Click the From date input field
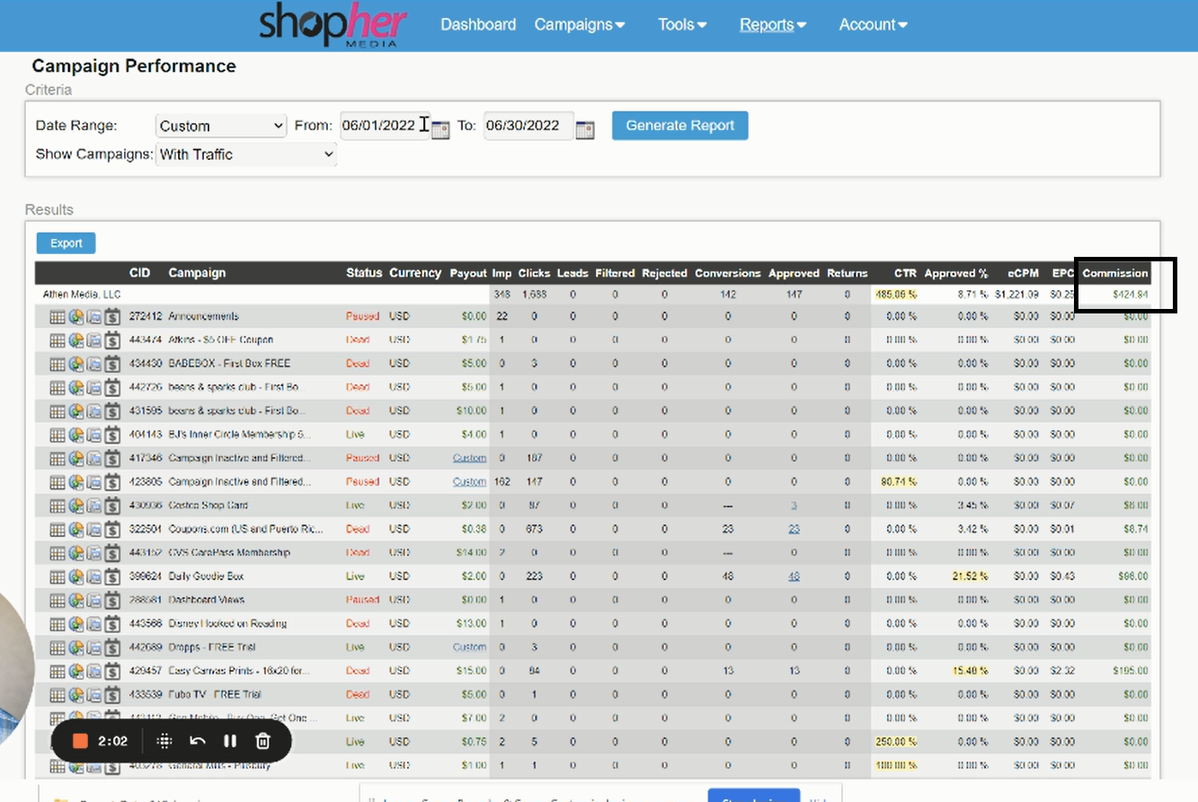 click(x=385, y=126)
